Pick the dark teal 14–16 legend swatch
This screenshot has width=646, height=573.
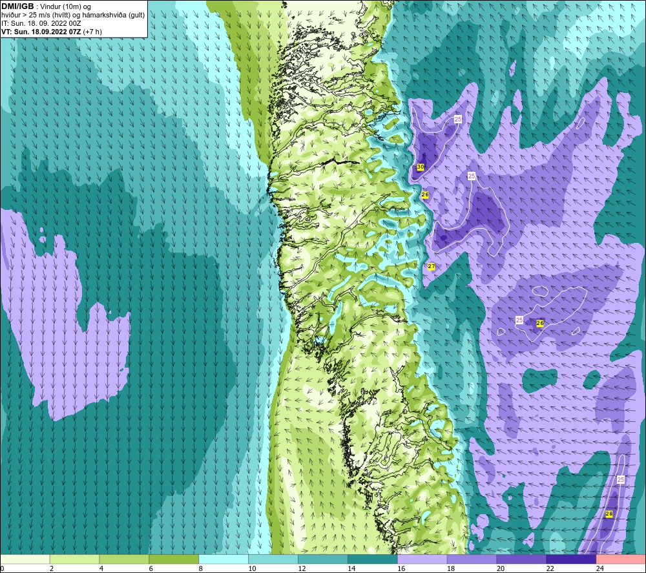click(x=373, y=559)
